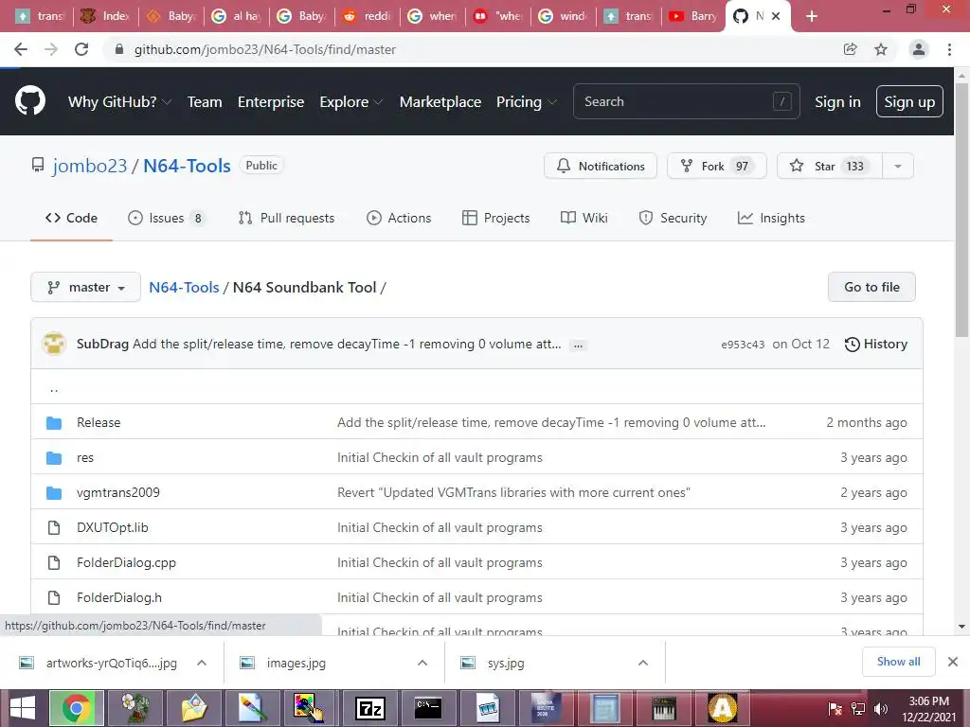The image size is (970, 727).
Task: Open N64-Tools repository title link
Action: click(x=187, y=166)
